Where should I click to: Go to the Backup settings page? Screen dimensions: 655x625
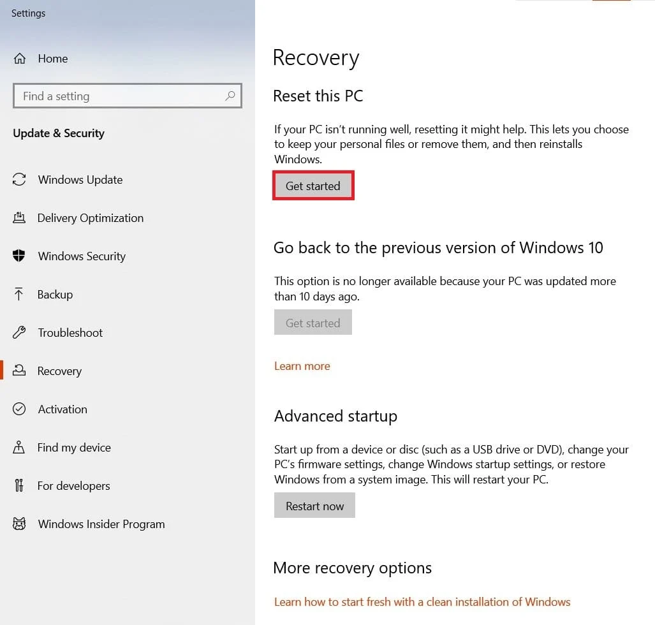55,295
